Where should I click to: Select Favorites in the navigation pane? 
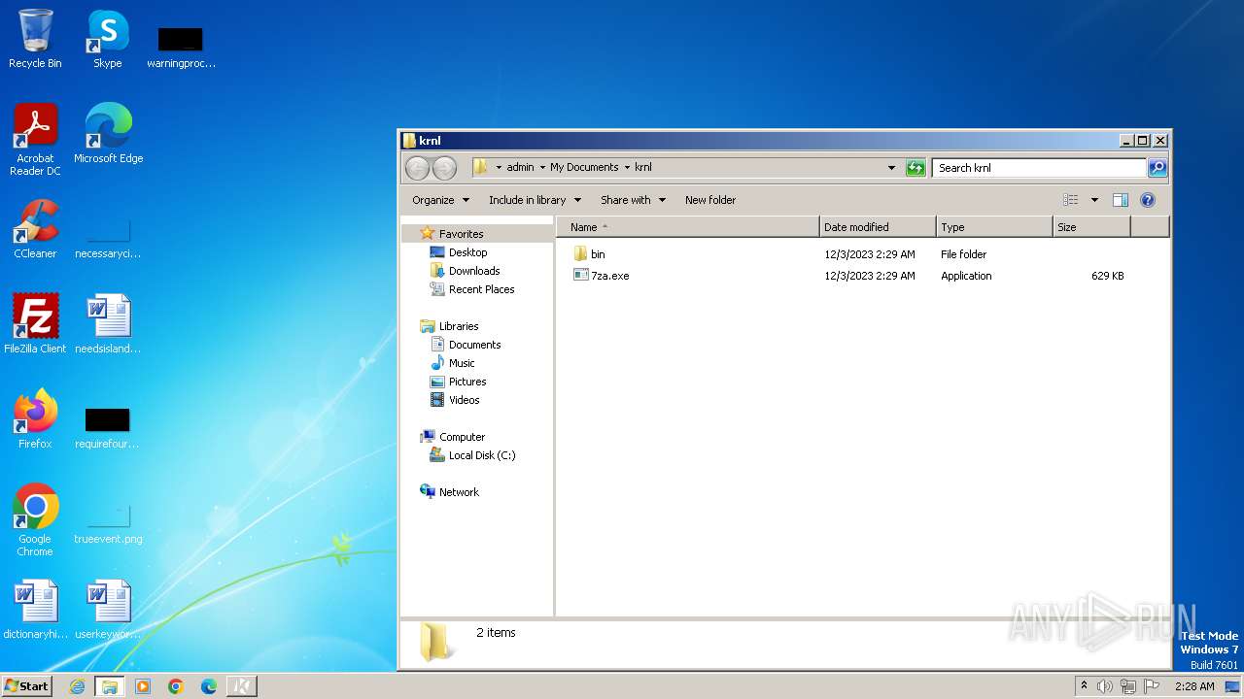click(x=461, y=234)
